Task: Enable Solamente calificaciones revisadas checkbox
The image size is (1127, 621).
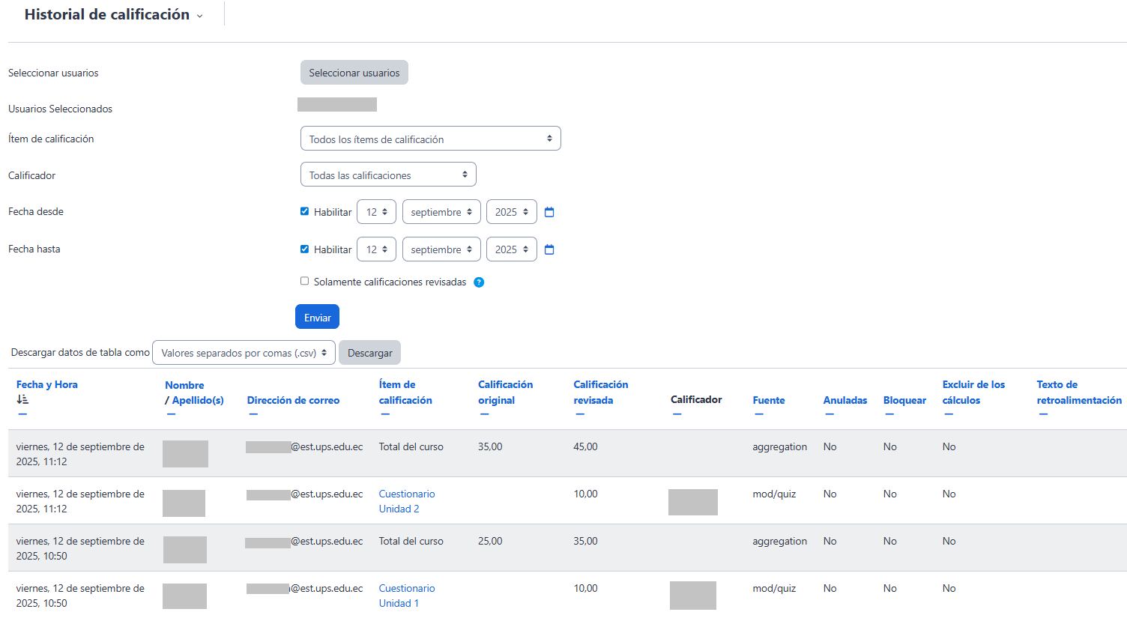Action: click(305, 281)
